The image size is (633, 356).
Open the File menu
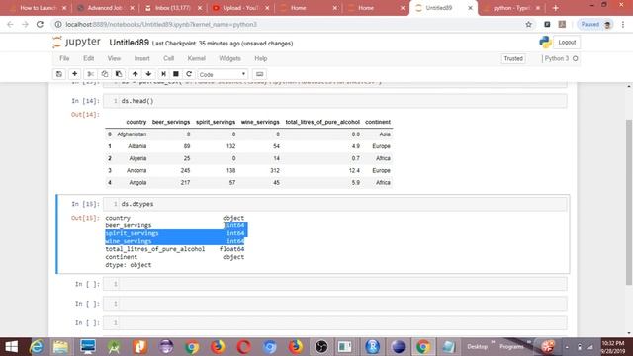click(64, 58)
